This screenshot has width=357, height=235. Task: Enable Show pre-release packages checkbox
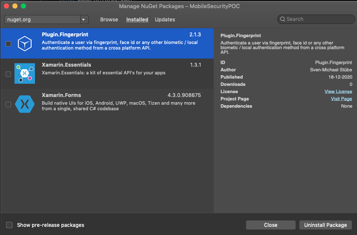click(x=9, y=225)
